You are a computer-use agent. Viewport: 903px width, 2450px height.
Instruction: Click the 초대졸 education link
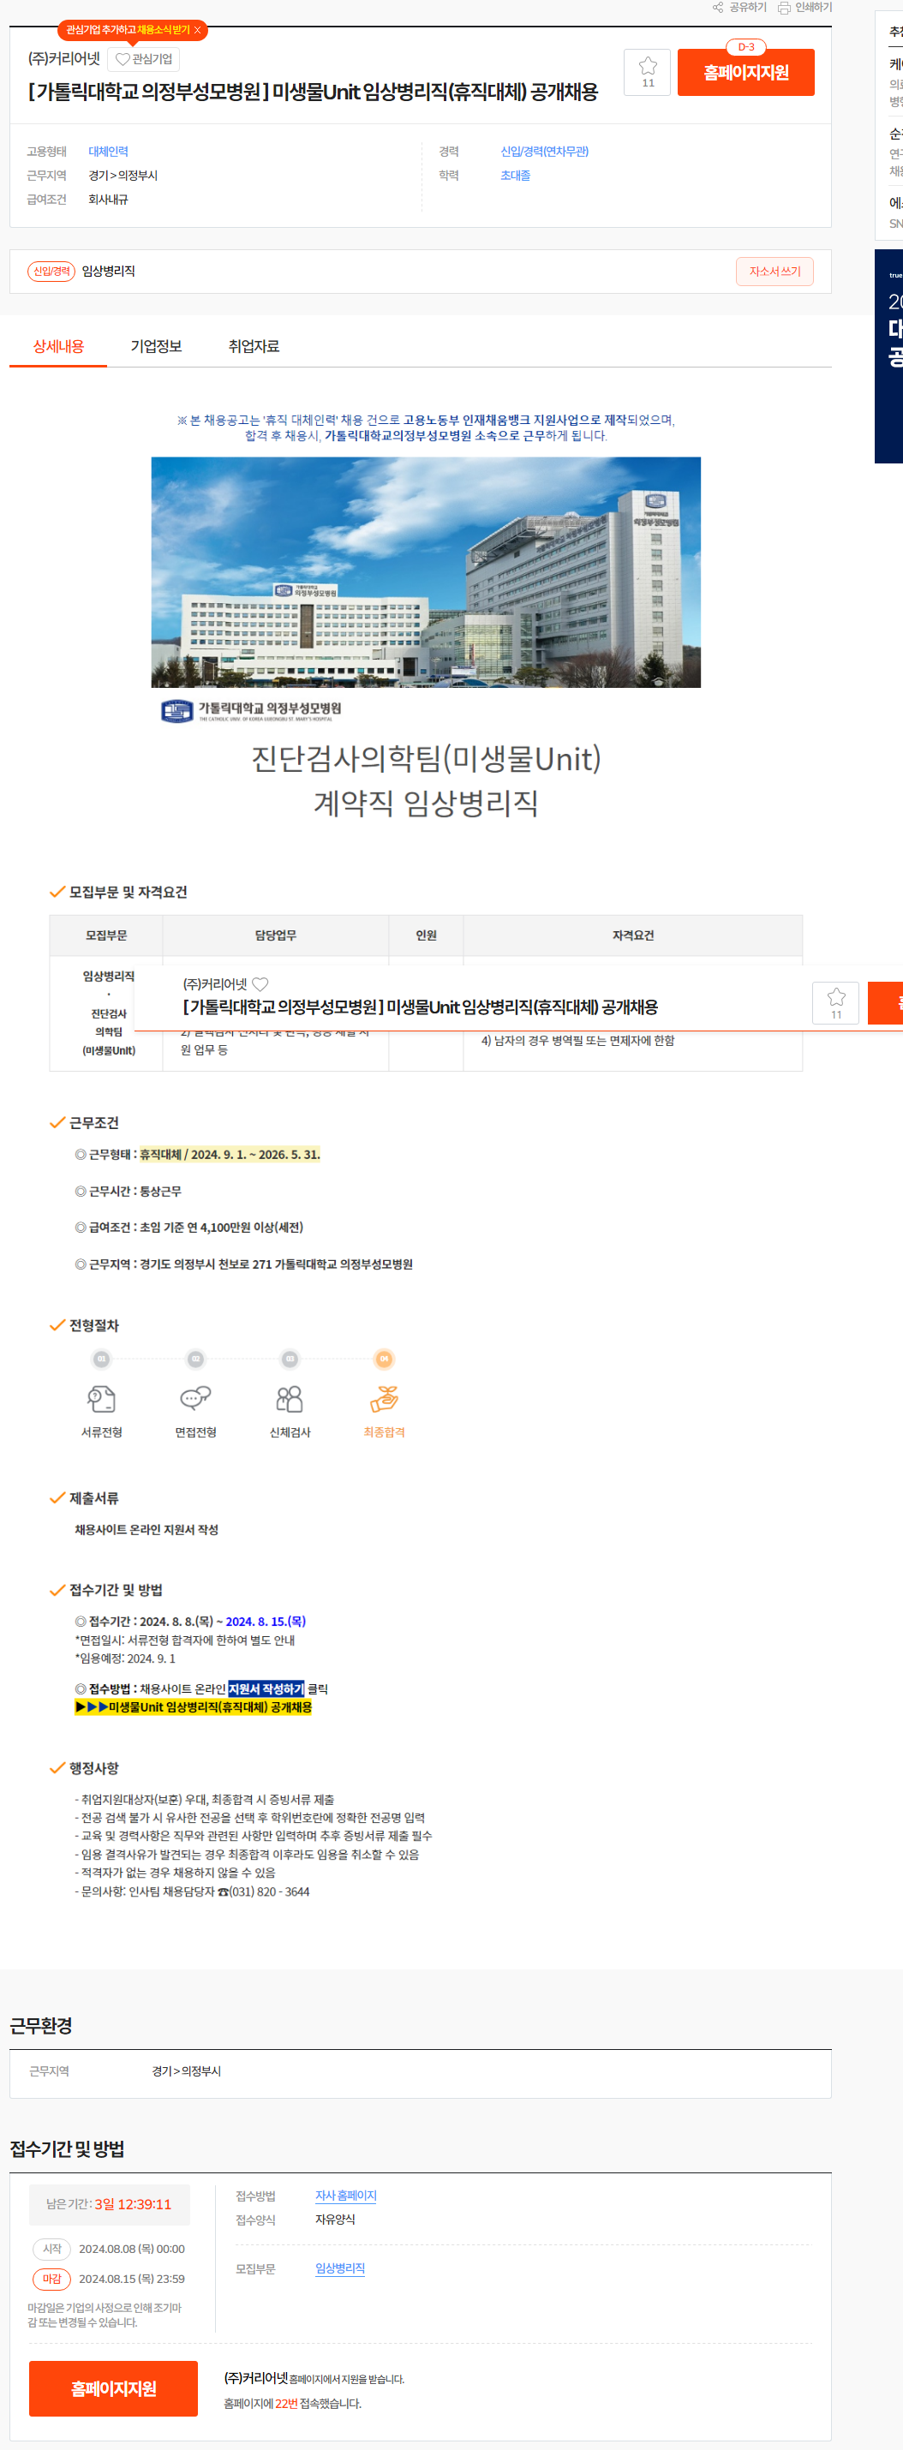(515, 175)
